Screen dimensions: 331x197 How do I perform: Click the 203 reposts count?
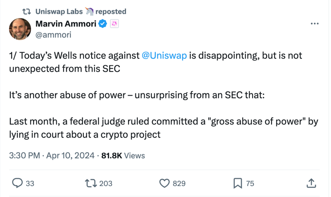coord(106,183)
